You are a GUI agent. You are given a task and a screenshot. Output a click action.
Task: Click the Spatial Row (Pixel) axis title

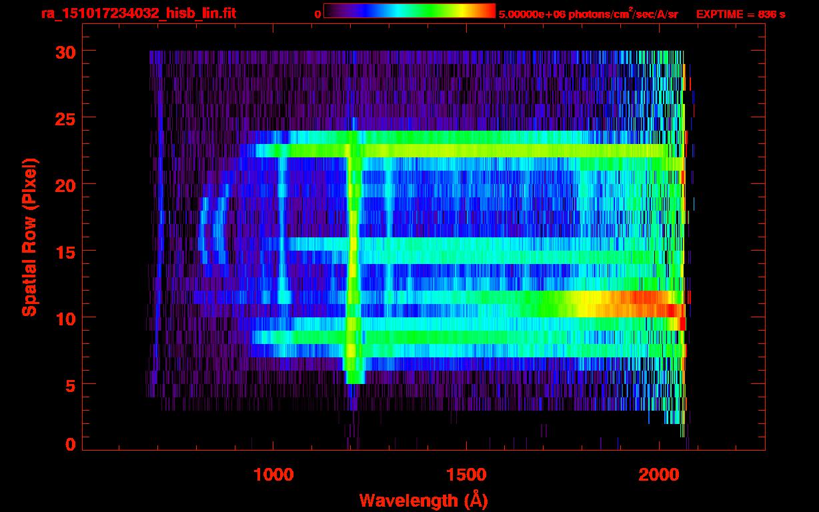pos(29,237)
